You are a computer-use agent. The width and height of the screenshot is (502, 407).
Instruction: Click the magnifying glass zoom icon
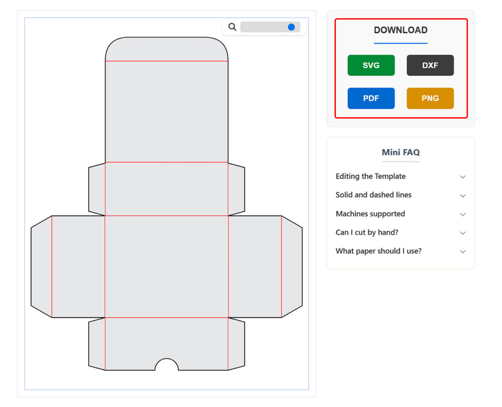232,27
